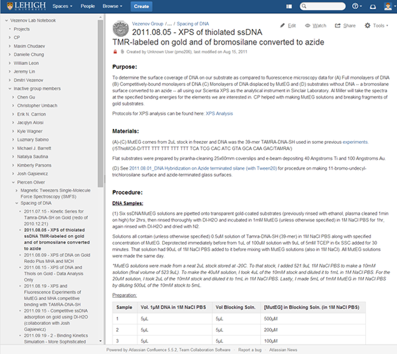Click Spacing of DNA breadcrumb link

coord(193,24)
